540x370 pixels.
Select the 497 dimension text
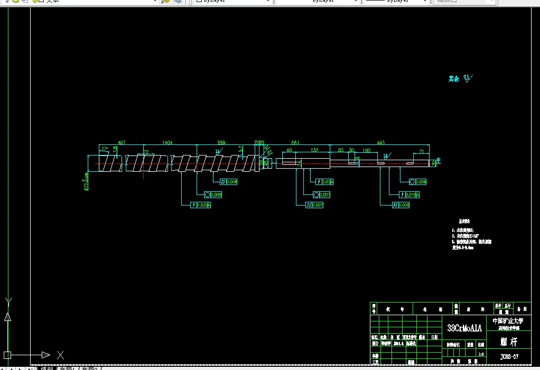[122, 142]
